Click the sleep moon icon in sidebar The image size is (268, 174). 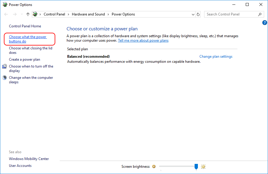(x=4, y=78)
